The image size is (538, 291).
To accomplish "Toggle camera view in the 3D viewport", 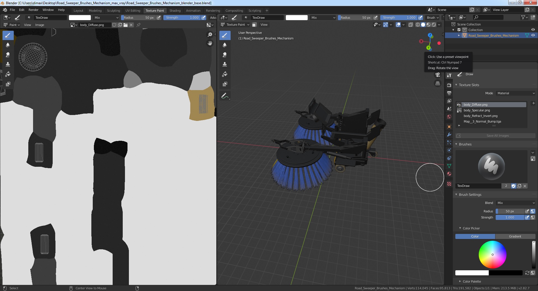I will click(437, 75).
